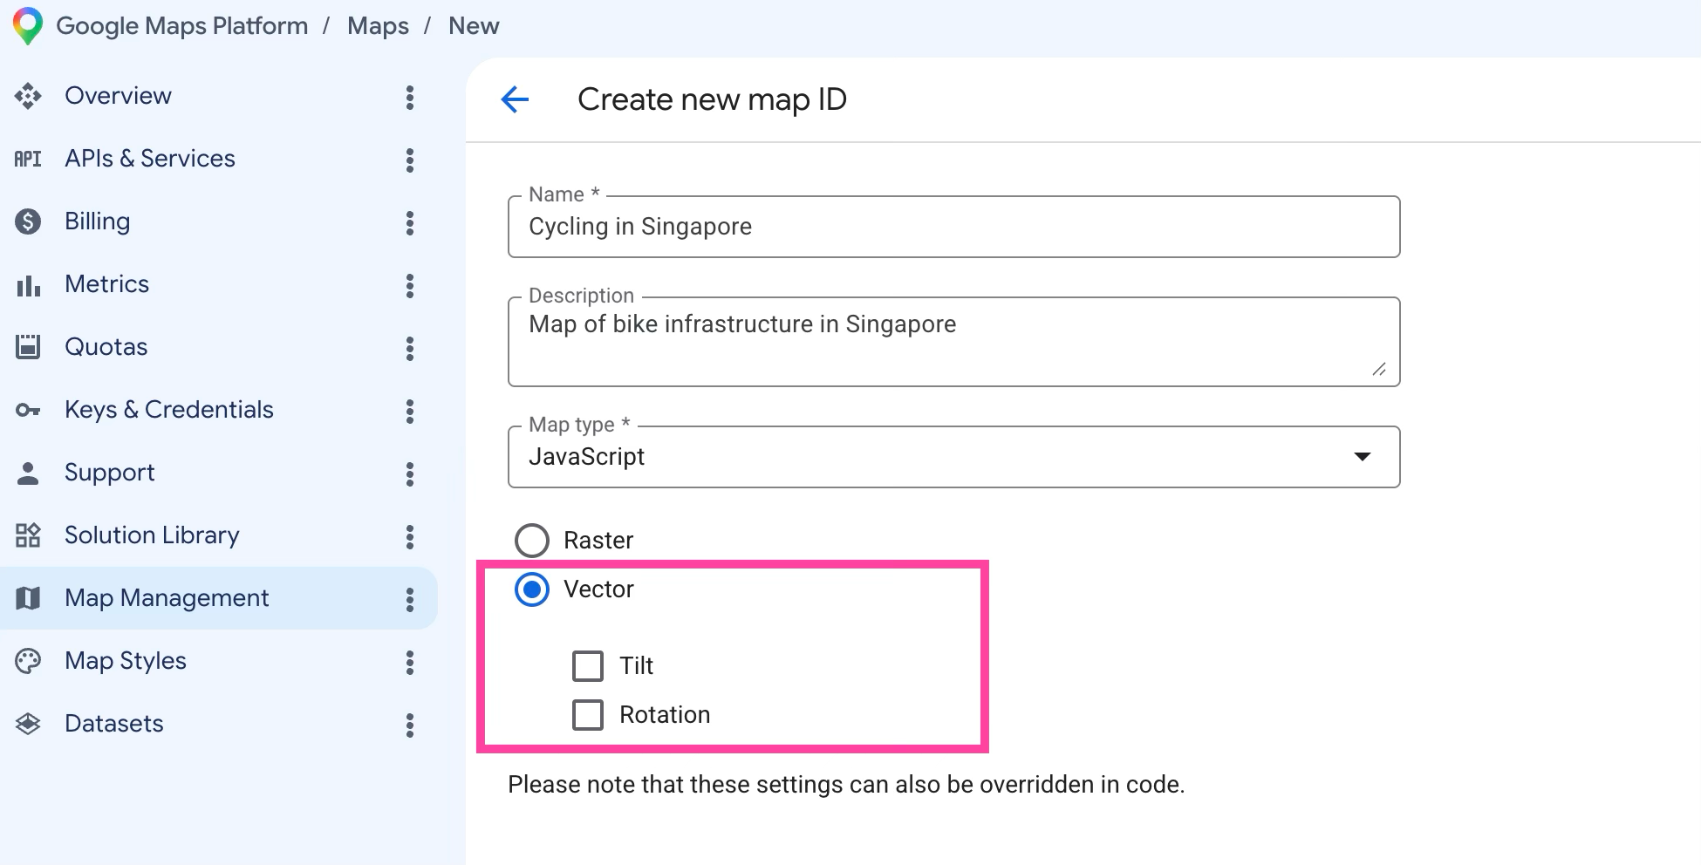Click the Description field resize handle
1701x865 pixels.
point(1379,369)
